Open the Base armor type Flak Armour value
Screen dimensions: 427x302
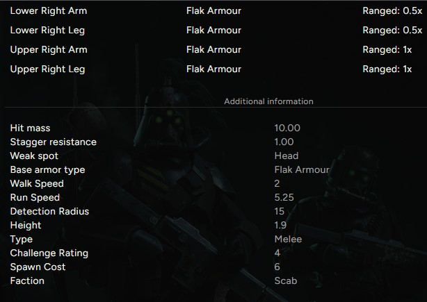click(x=302, y=170)
